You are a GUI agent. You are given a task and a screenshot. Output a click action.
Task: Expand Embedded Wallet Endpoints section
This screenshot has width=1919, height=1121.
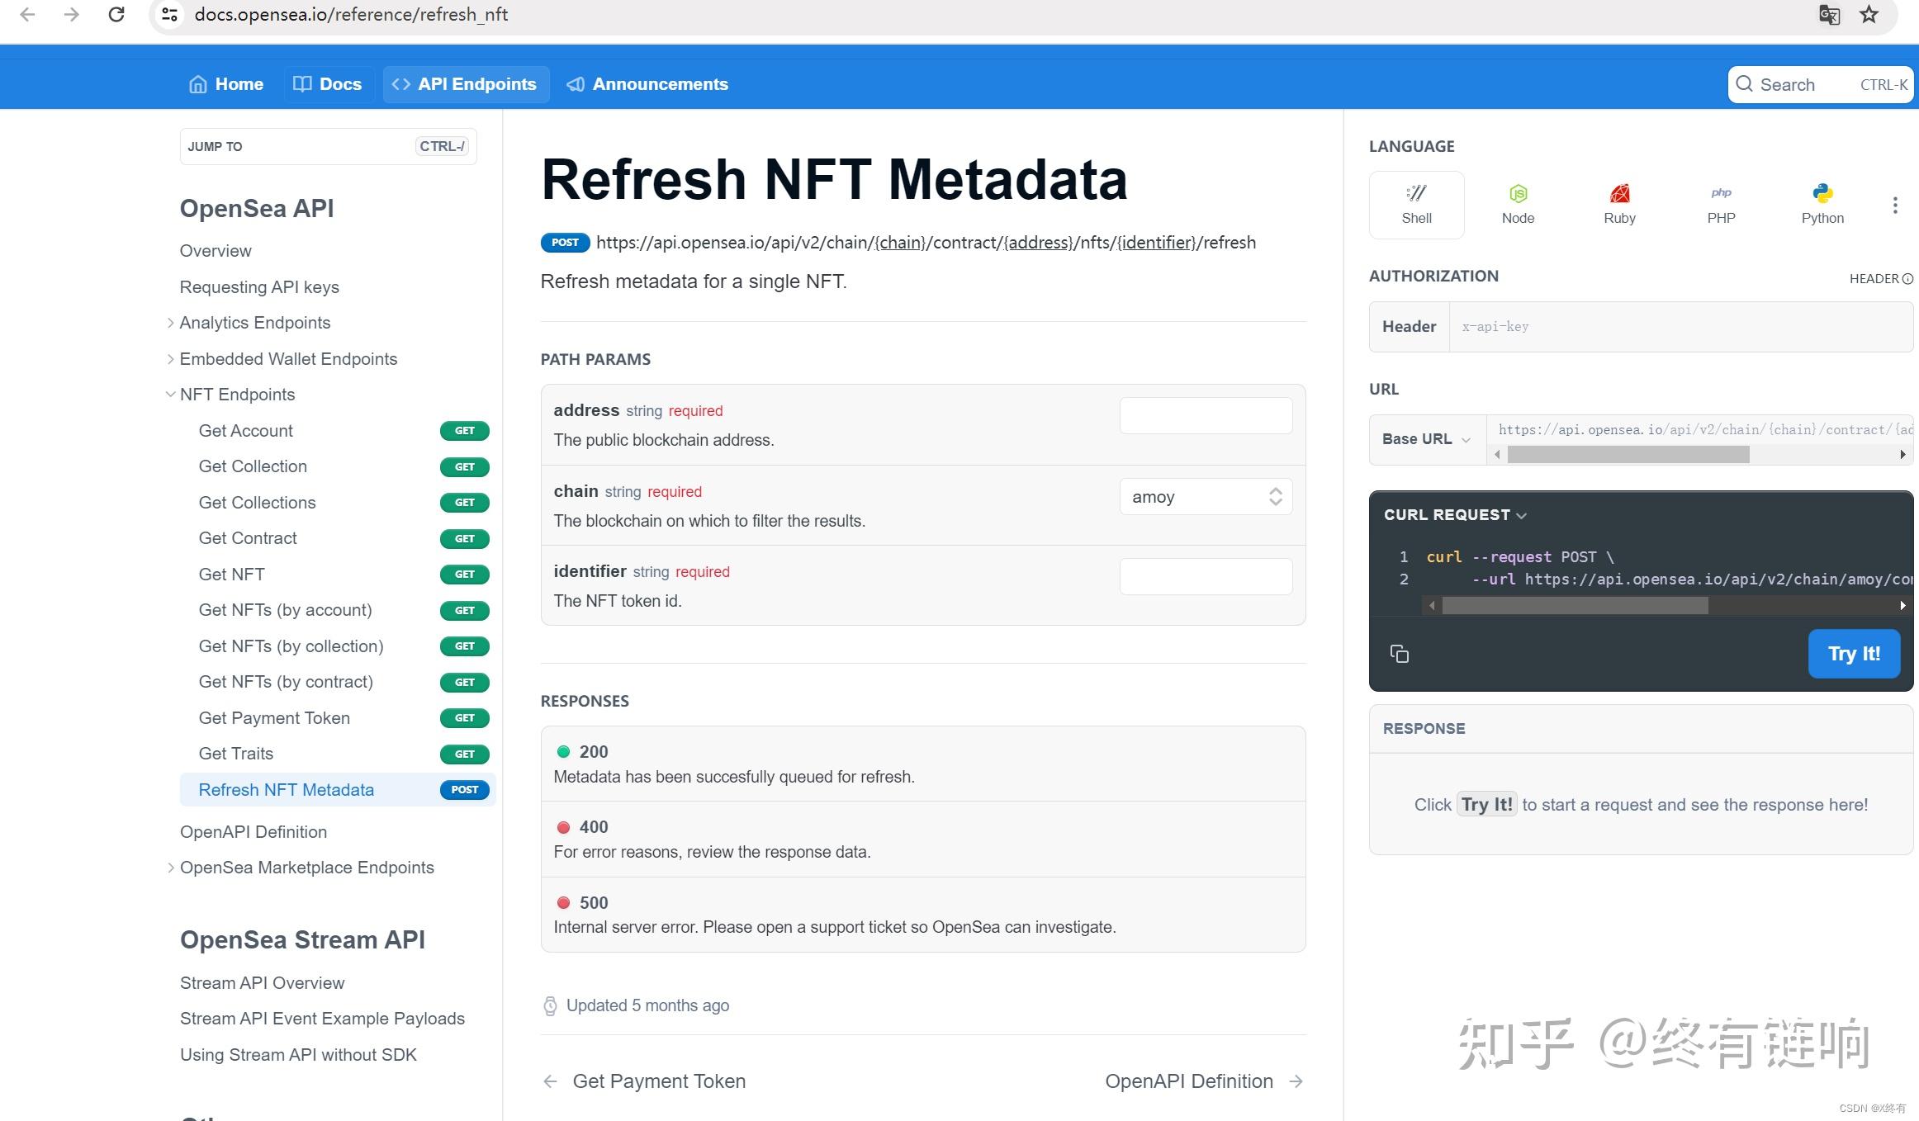click(x=170, y=359)
